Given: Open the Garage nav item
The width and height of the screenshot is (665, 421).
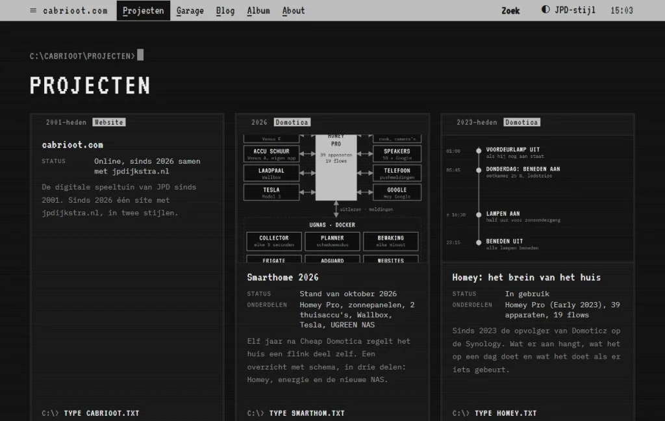Looking at the screenshot, I should coord(190,10).
